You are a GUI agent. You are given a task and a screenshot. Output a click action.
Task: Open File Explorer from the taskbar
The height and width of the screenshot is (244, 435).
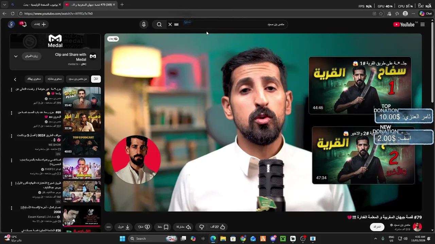click(x=223, y=239)
